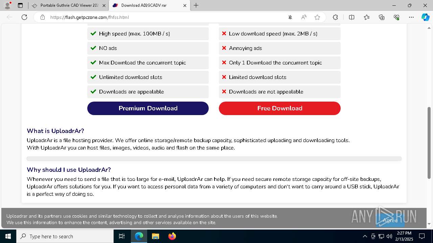Launch Firefox from taskbar
The image size is (433, 243).
pos(172,236)
